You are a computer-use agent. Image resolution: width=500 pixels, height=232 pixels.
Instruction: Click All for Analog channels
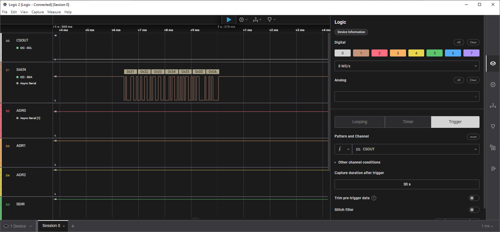[x=458, y=80]
